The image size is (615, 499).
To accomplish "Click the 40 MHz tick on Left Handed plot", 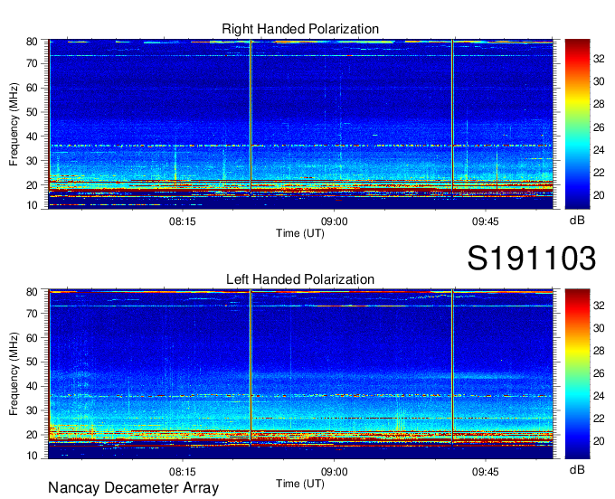I will click(x=32, y=386).
